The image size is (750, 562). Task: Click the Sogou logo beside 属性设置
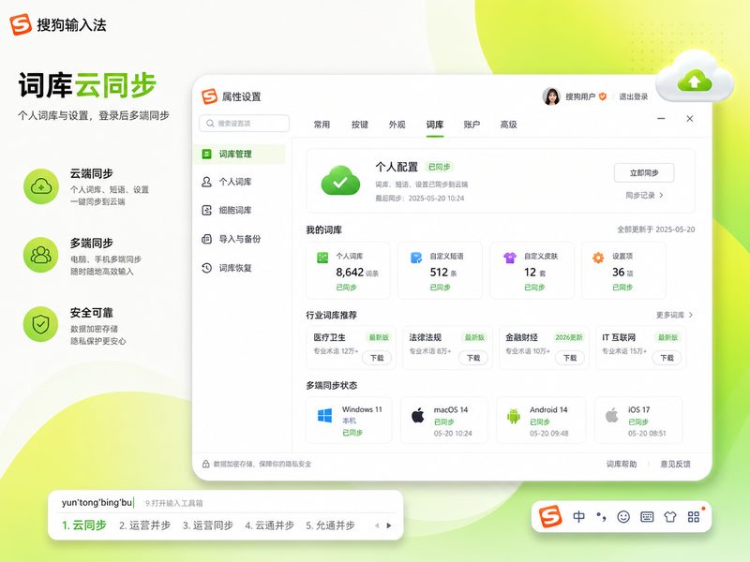(209, 96)
